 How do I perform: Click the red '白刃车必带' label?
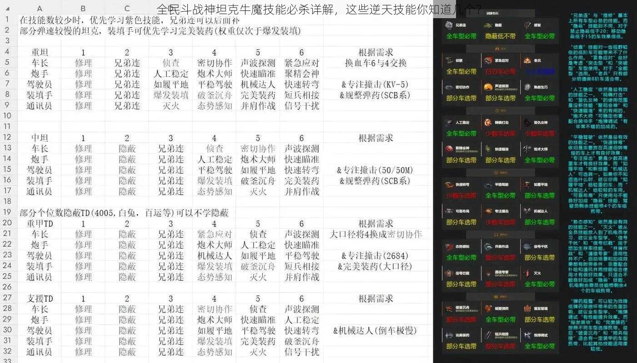point(500,71)
